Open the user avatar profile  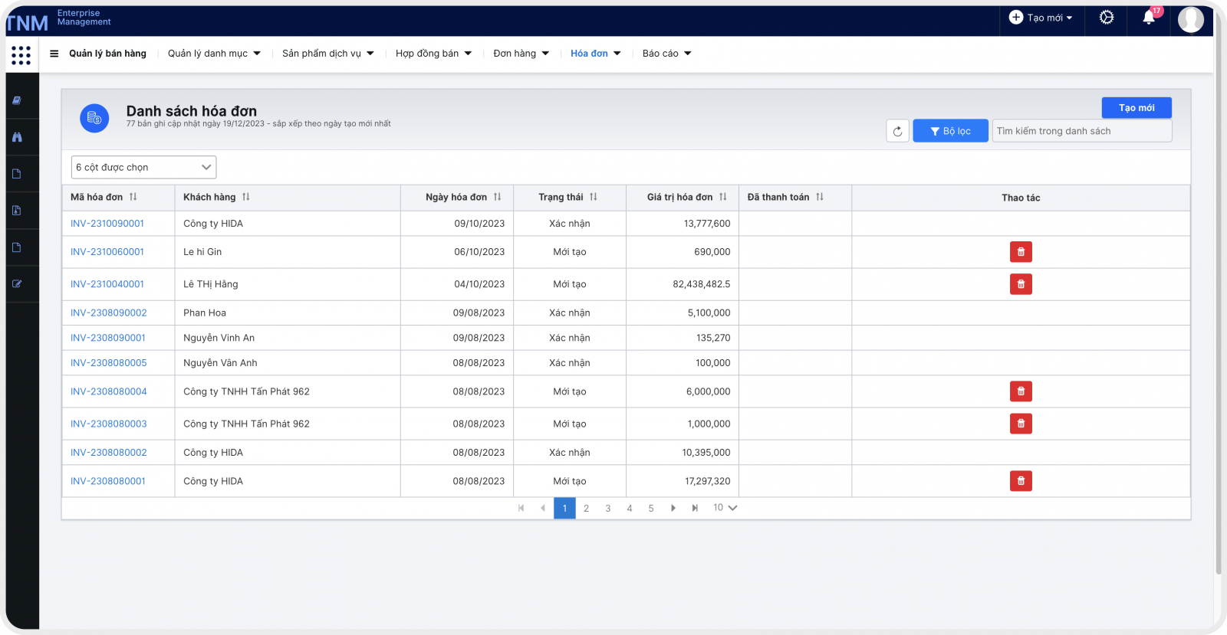coord(1191,19)
